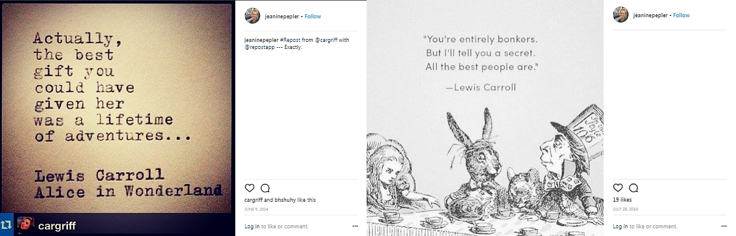Click the repost arrows icon beside cargriff
This screenshot has height=236, width=736.
tap(7, 225)
